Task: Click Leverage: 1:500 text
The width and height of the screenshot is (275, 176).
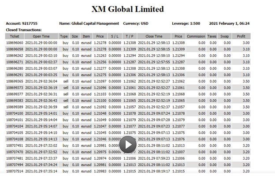Action: click(x=186, y=23)
